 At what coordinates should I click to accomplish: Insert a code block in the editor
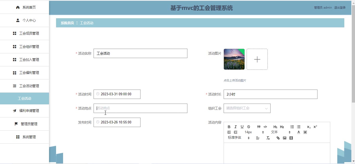coord(265,127)
